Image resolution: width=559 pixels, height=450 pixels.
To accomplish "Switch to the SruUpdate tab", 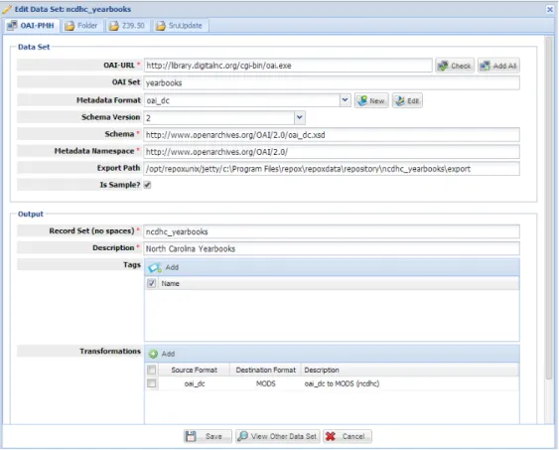I will tap(180, 26).
